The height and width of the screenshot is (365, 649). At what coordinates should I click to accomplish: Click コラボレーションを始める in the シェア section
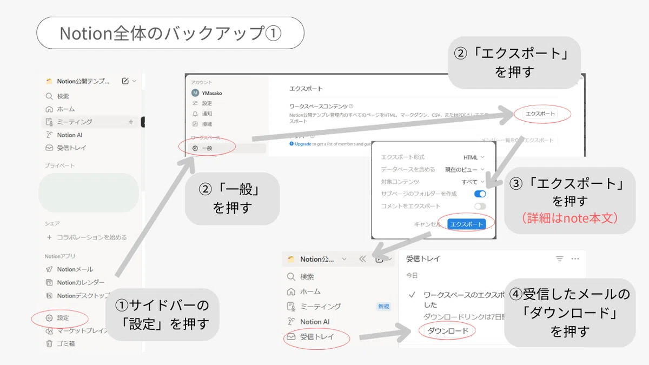pyautogui.click(x=92, y=237)
